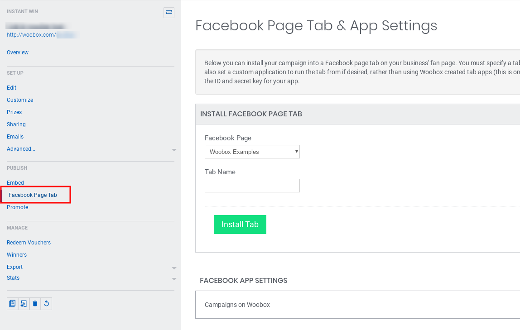
Task: Open the Facebook Page Tab settings
Action: (32, 195)
